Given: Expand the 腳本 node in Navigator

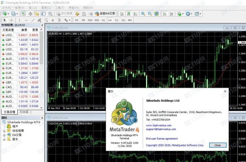Looking at the screenshot, I should click(x=4, y=139).
